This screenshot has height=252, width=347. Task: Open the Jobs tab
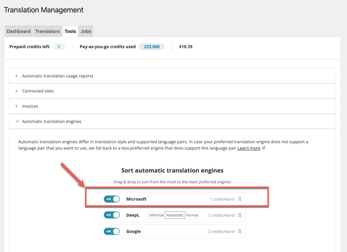tap(86, 31)
